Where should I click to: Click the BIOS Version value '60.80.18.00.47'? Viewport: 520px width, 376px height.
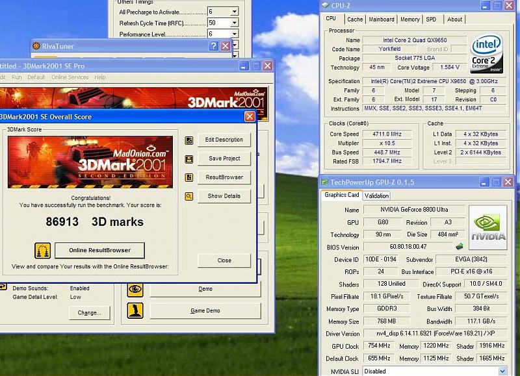(408, 247)
